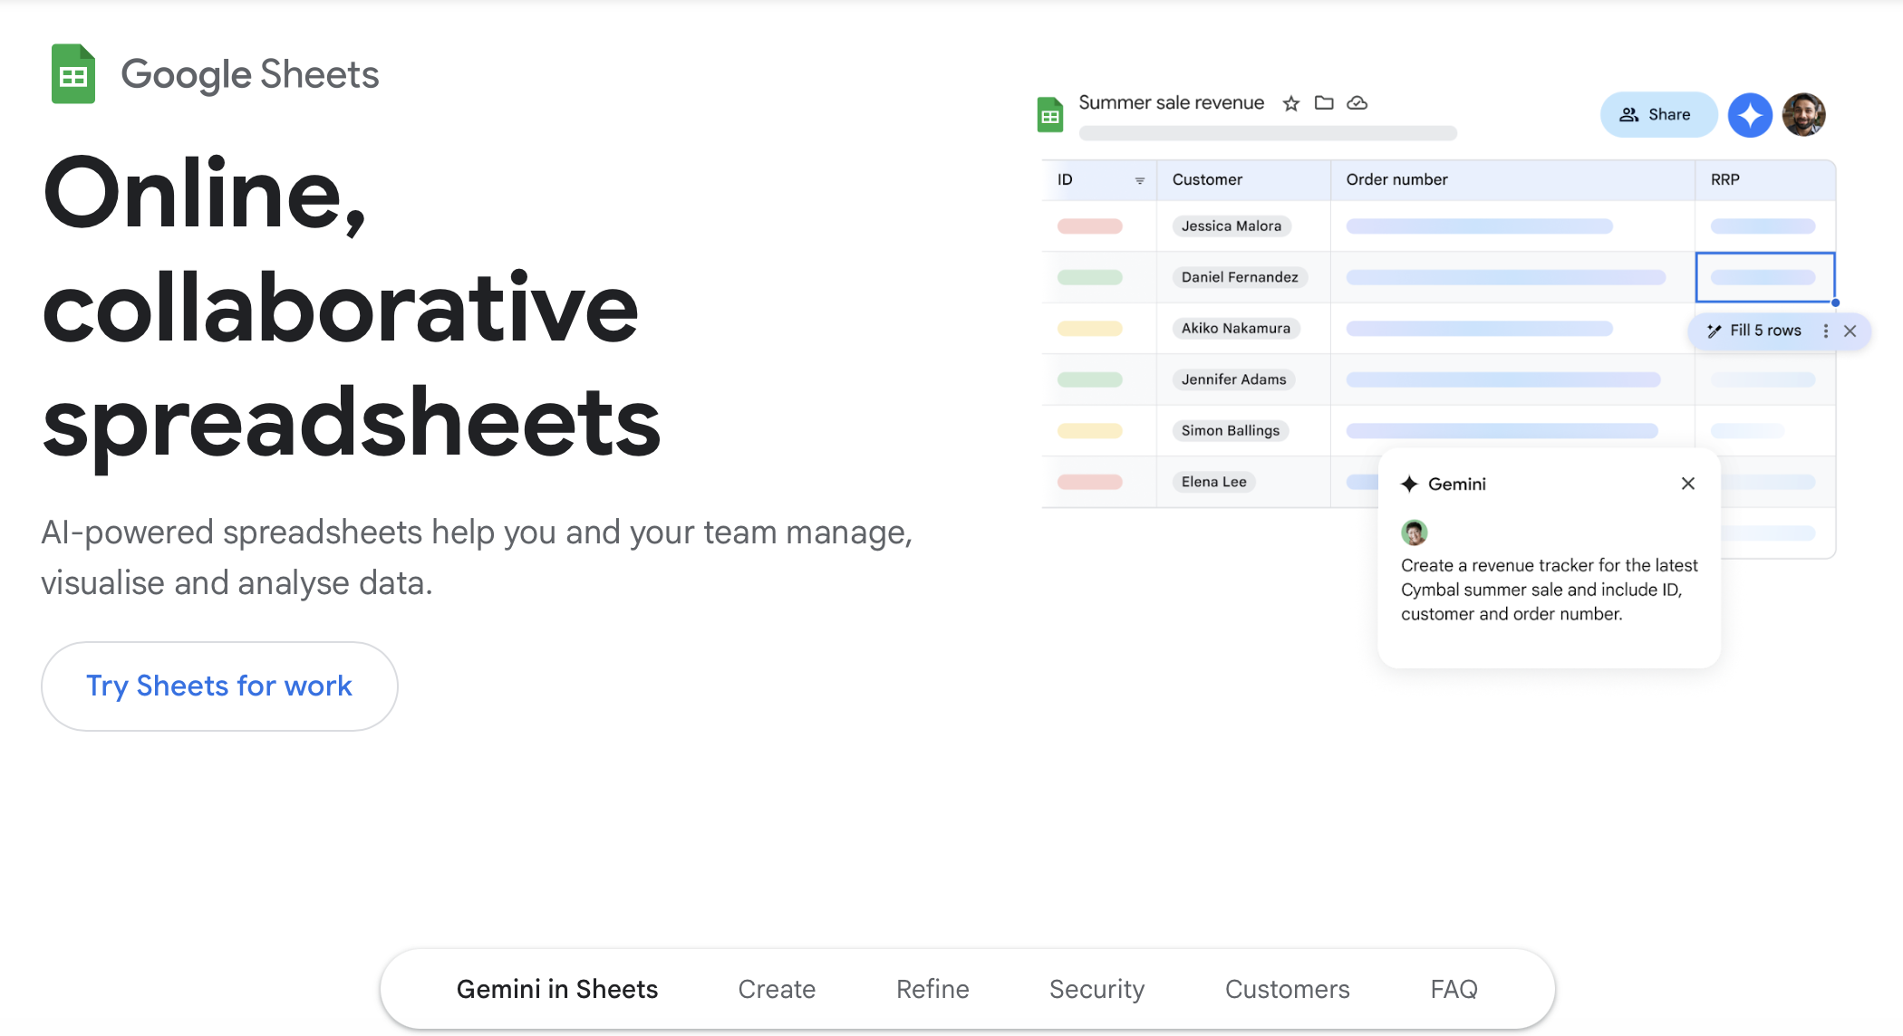Open Gemini with the blue sparkle button
Viewport: 1903px width, 1036px height.
[1750, 115]
